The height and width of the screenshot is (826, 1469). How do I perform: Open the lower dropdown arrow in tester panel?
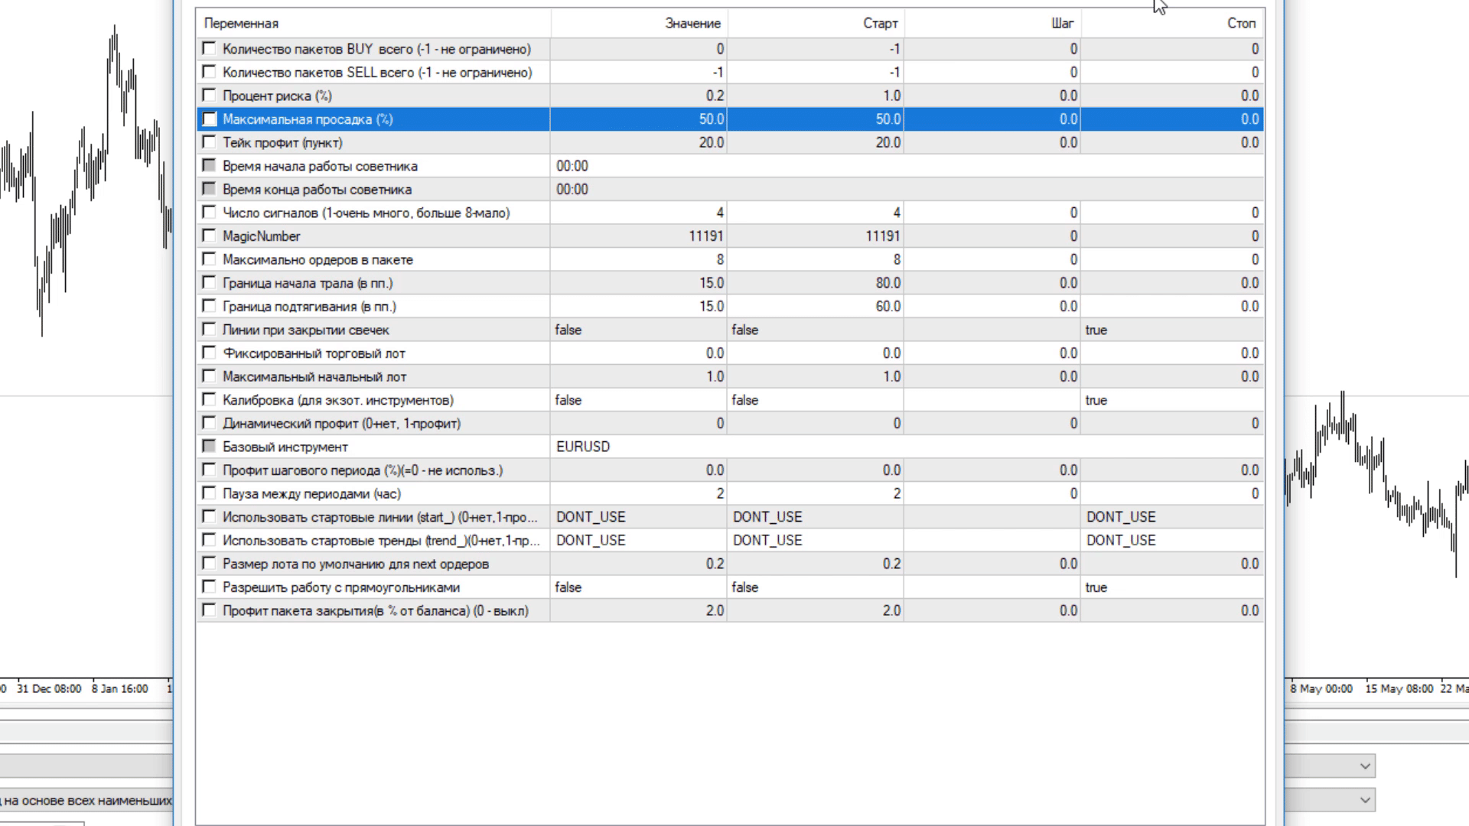(x=1365, y=800)
